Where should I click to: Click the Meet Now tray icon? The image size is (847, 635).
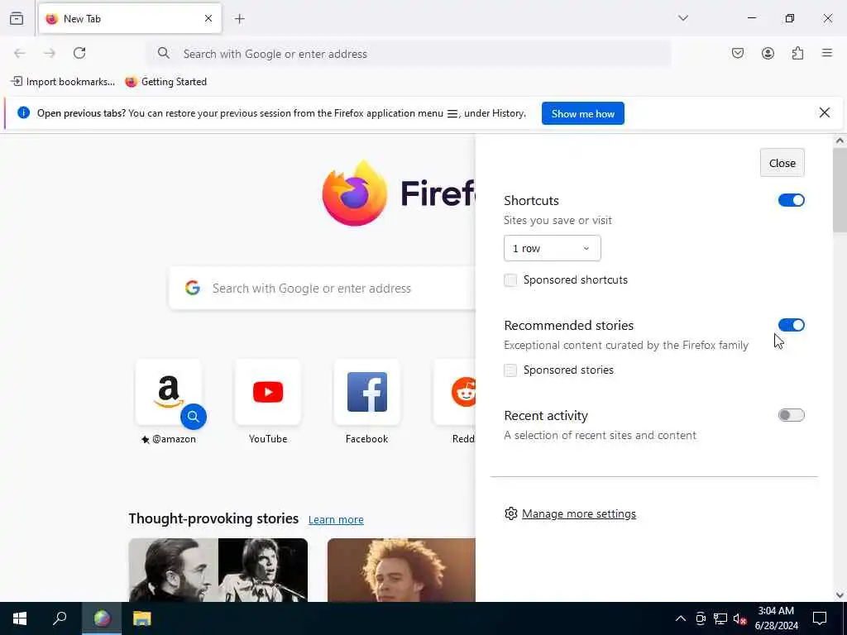701,618
